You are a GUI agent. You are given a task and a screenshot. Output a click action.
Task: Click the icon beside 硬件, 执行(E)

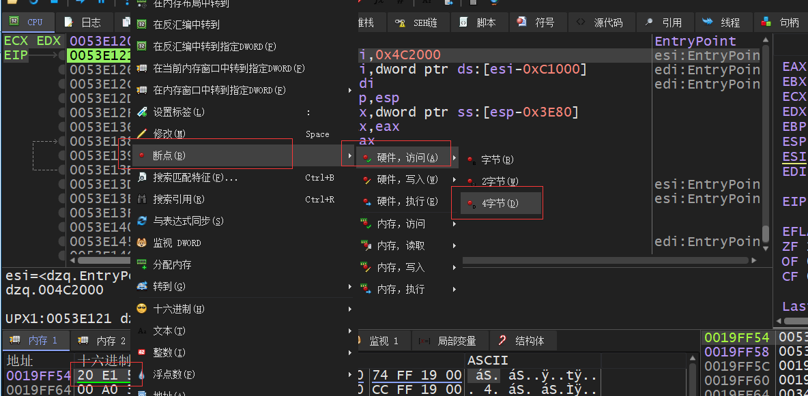pos(366,201)
